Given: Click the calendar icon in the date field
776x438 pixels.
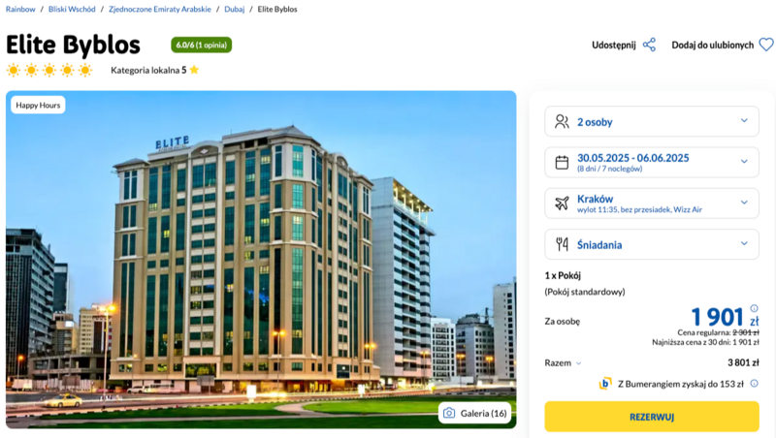Looking at the screenshot, I should (x=562, y=162).
